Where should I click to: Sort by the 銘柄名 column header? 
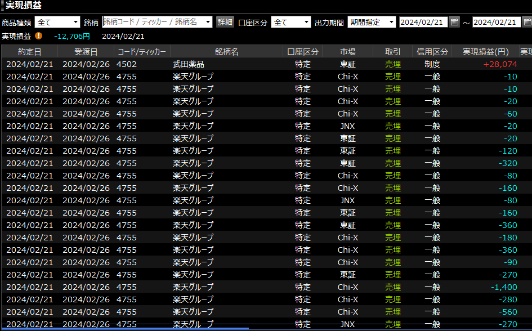tap(227, 52)
